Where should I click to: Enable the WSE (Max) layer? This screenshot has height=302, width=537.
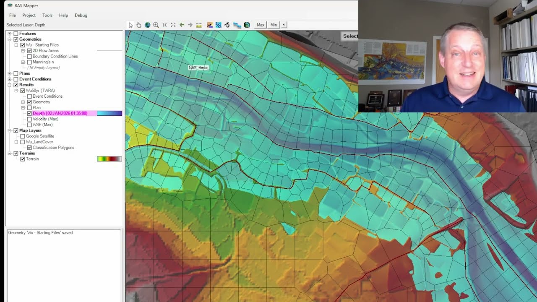click(x=29, y=125)
